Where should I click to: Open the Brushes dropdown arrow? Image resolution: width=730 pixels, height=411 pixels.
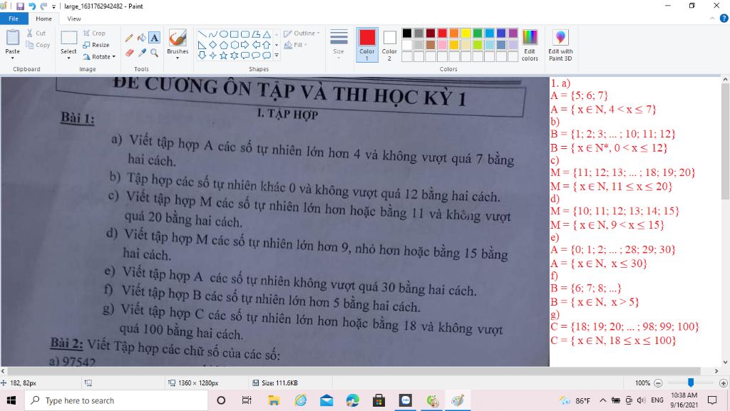tap(178, 58)
